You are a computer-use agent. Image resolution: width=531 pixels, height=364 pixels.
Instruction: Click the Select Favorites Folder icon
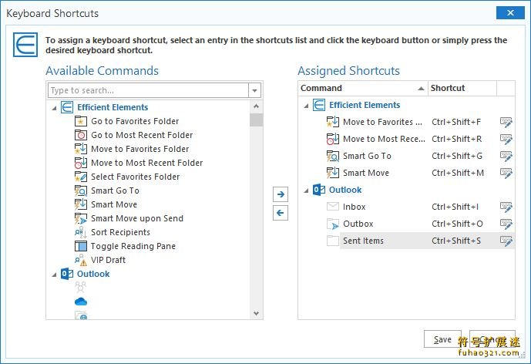81,177
